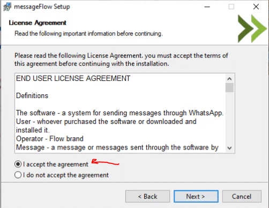Click the 'License Agreement' header title

pos(38,23)
